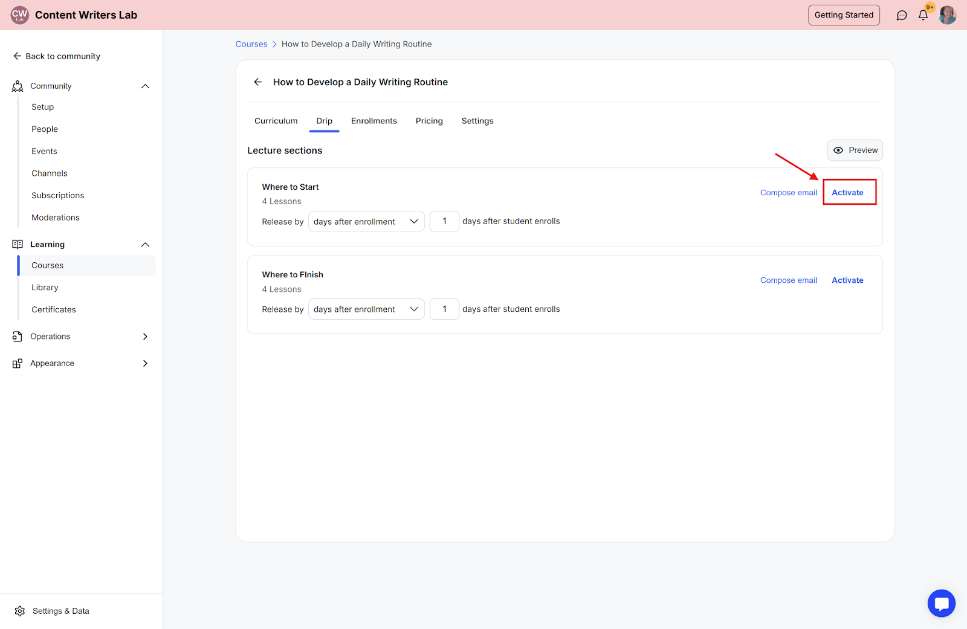Click the back arrow beside course title

[x=258, y=82]
